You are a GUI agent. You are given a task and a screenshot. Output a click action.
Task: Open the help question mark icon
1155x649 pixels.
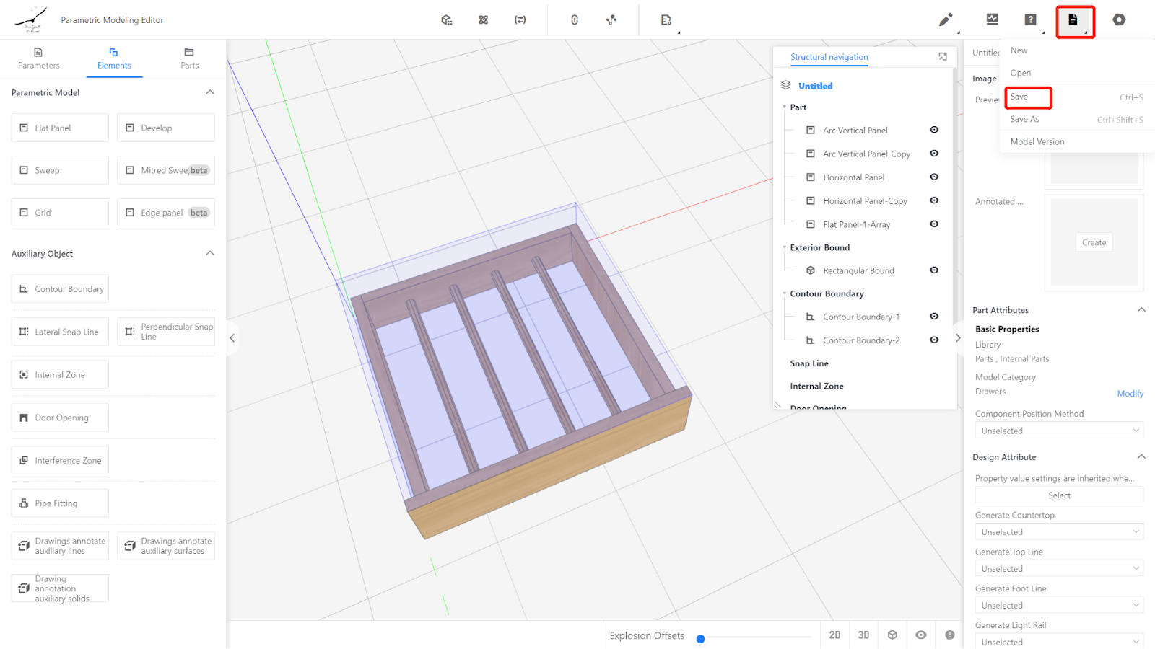click(1030, 19)
